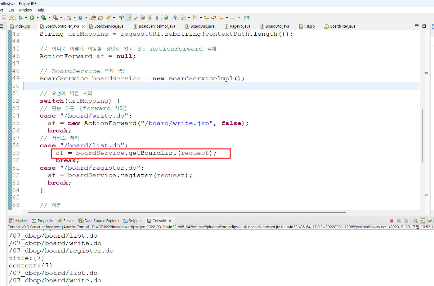
Task: Toggle Scroll Lock in the Console
Action: coord(423,221)
